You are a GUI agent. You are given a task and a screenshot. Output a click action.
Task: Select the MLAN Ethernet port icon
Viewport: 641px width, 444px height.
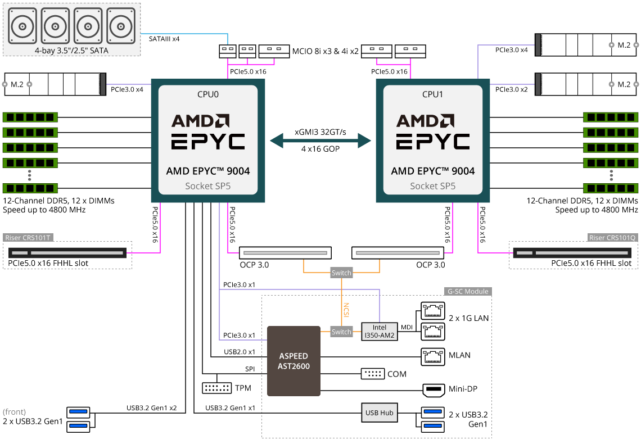pyautogui.click(x=433, y=356)
